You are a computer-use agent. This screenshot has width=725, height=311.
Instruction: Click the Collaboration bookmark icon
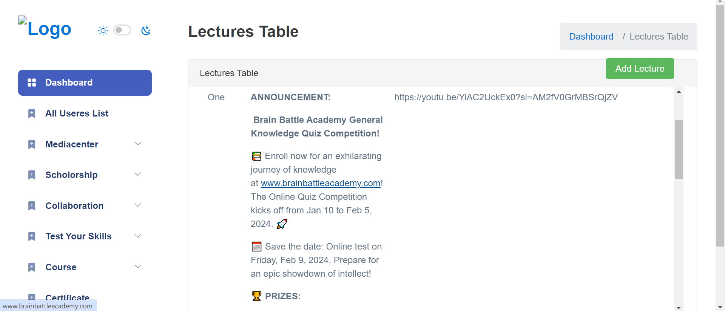[x=32, y=206]
